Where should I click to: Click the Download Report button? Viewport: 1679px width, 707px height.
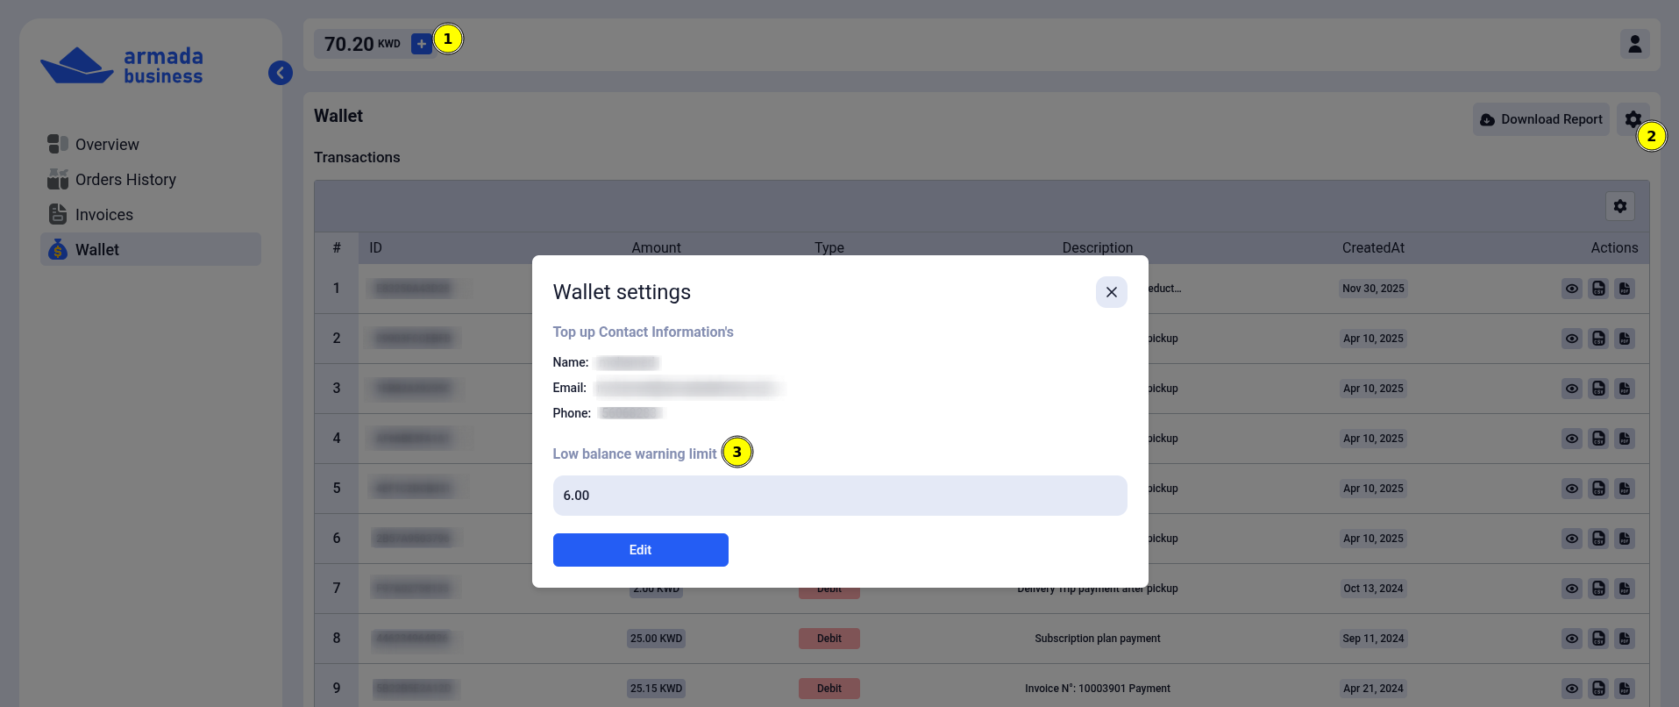1540,118
